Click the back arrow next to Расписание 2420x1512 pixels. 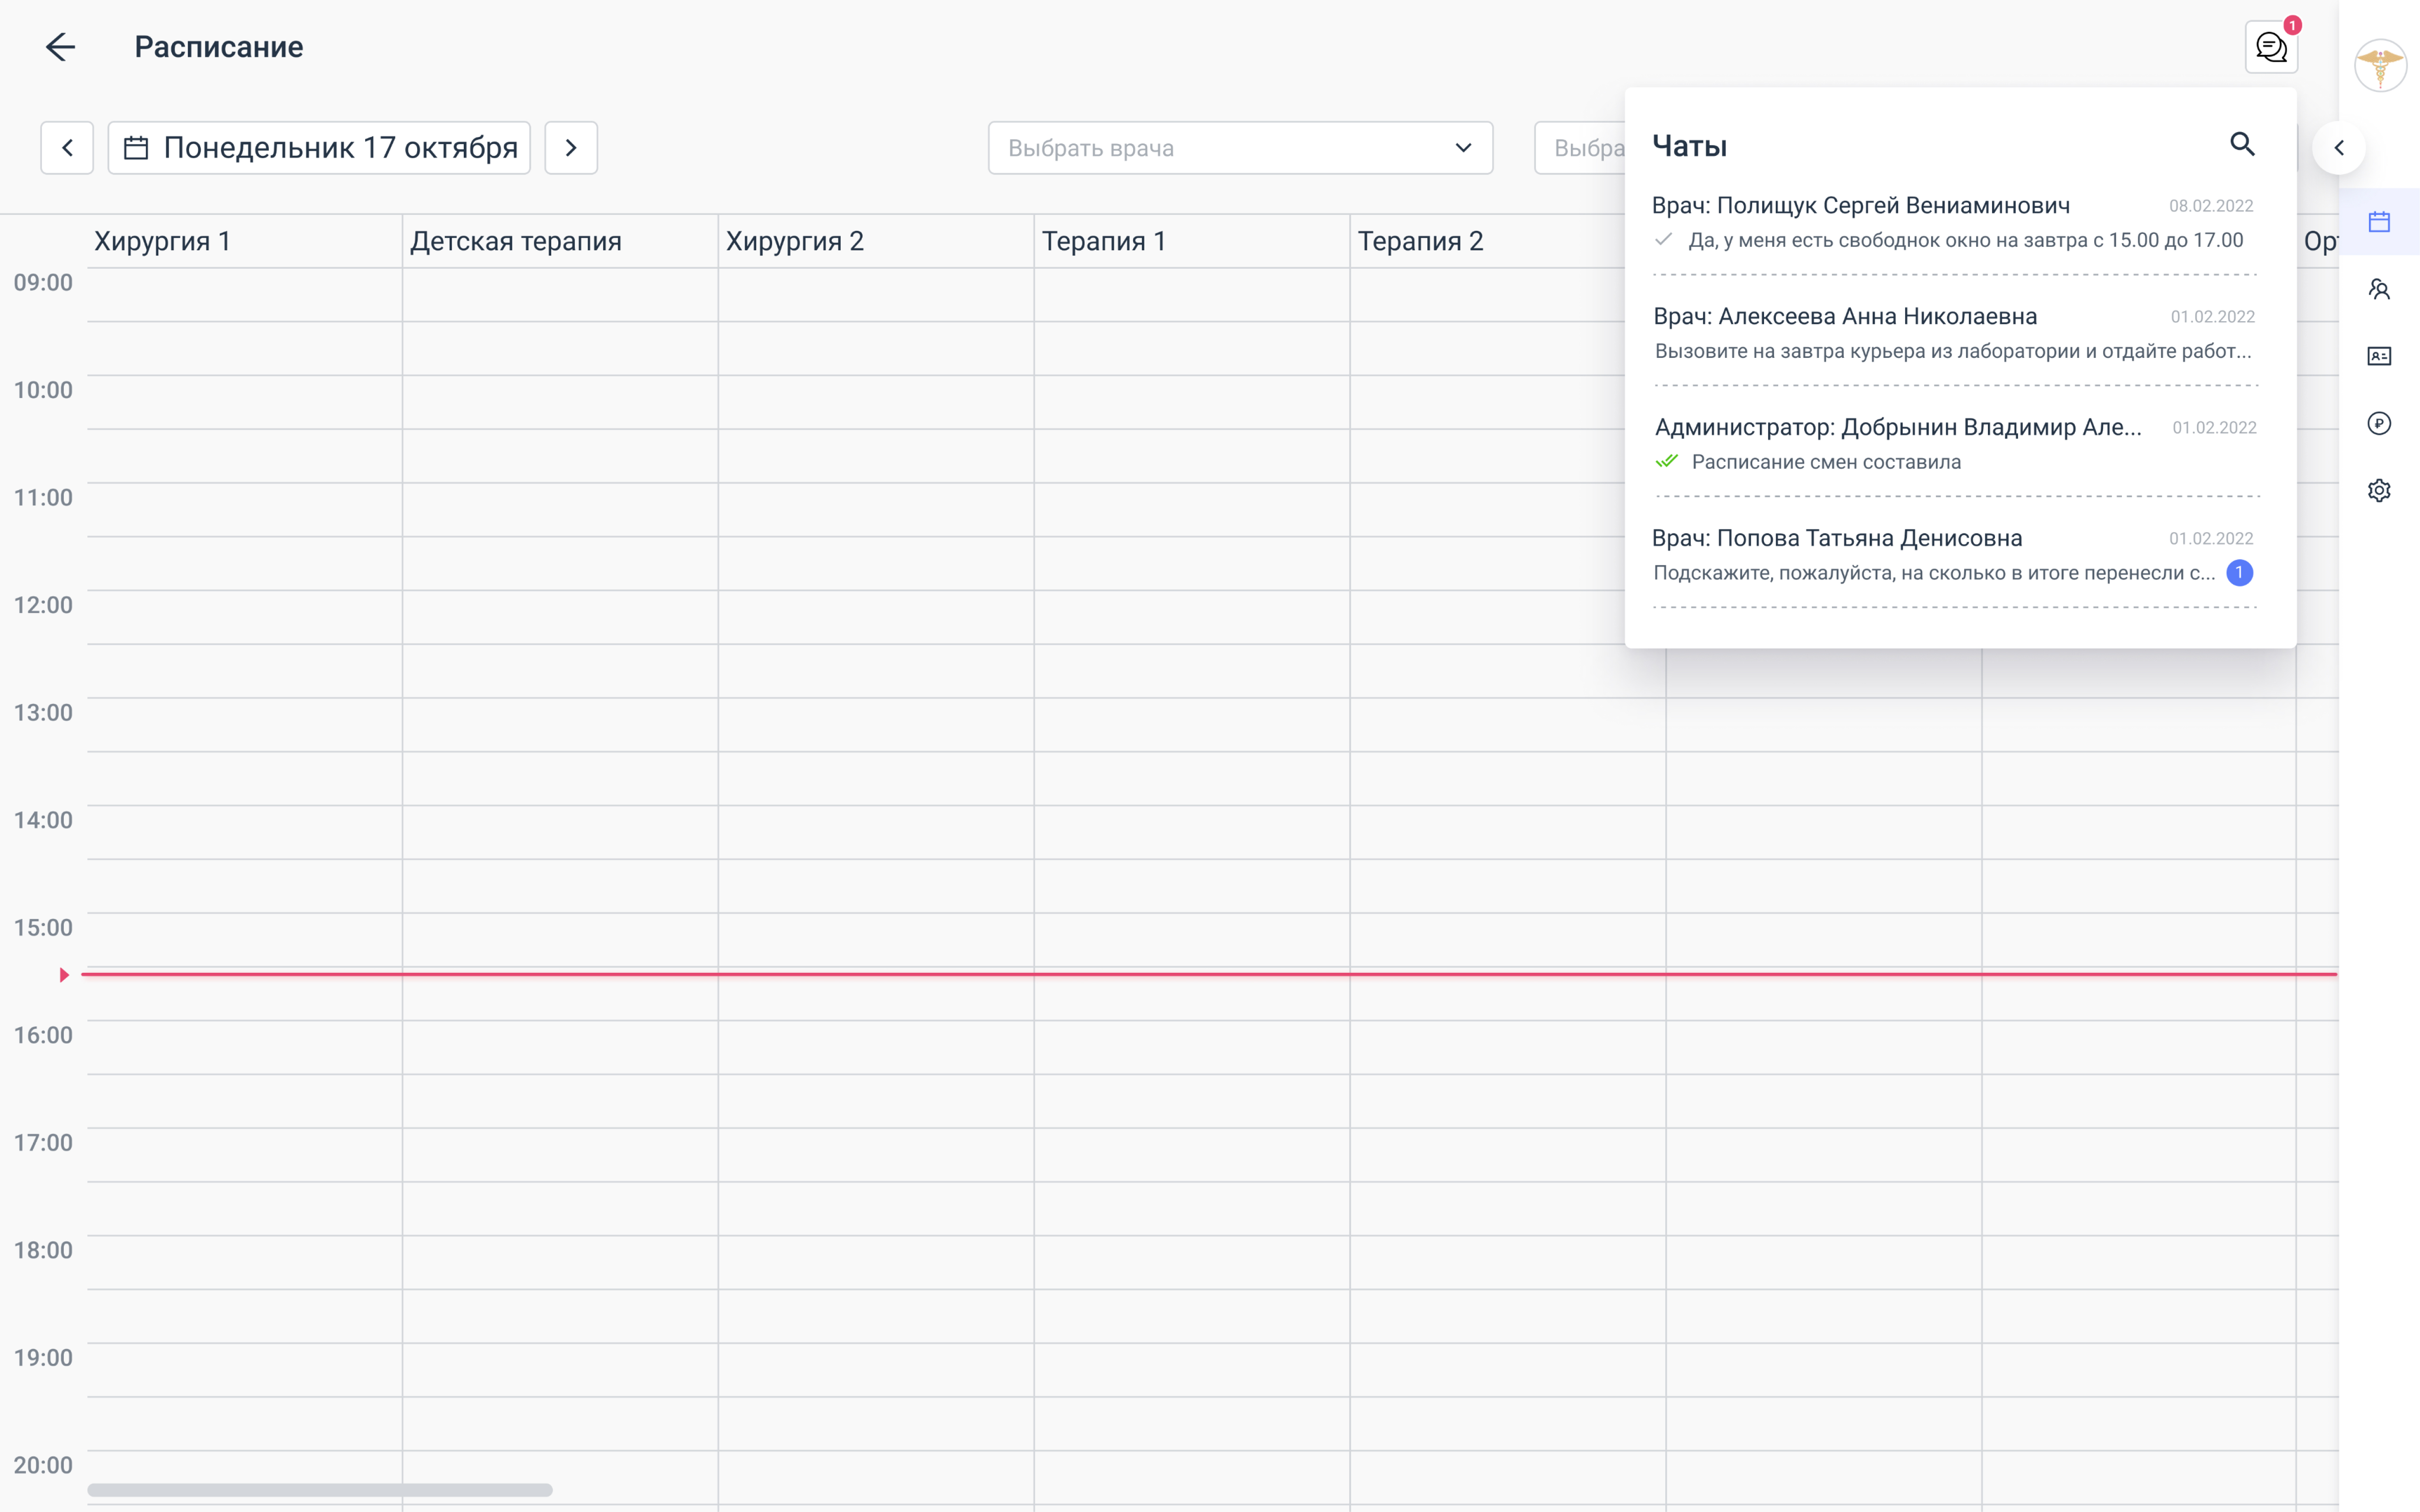tap(60, 47)
